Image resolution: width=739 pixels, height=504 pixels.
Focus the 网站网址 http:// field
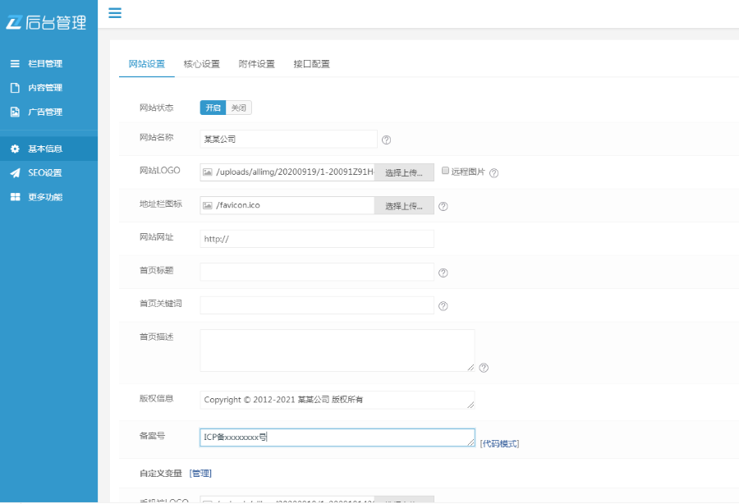coord(317,239)
